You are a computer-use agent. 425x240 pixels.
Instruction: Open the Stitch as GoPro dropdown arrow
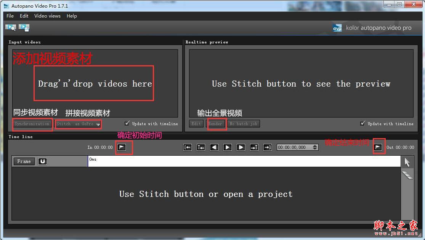click(x=98, y=124)
